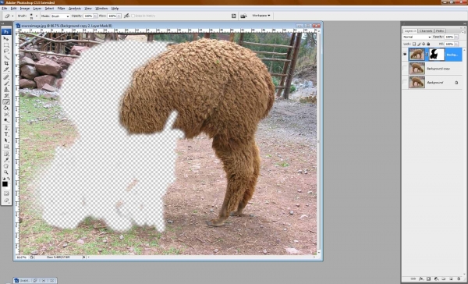This screenshot has height=284, width=468.
Task: Toggle Quick Mask mode in toolbox
Action: click(6, 193)
